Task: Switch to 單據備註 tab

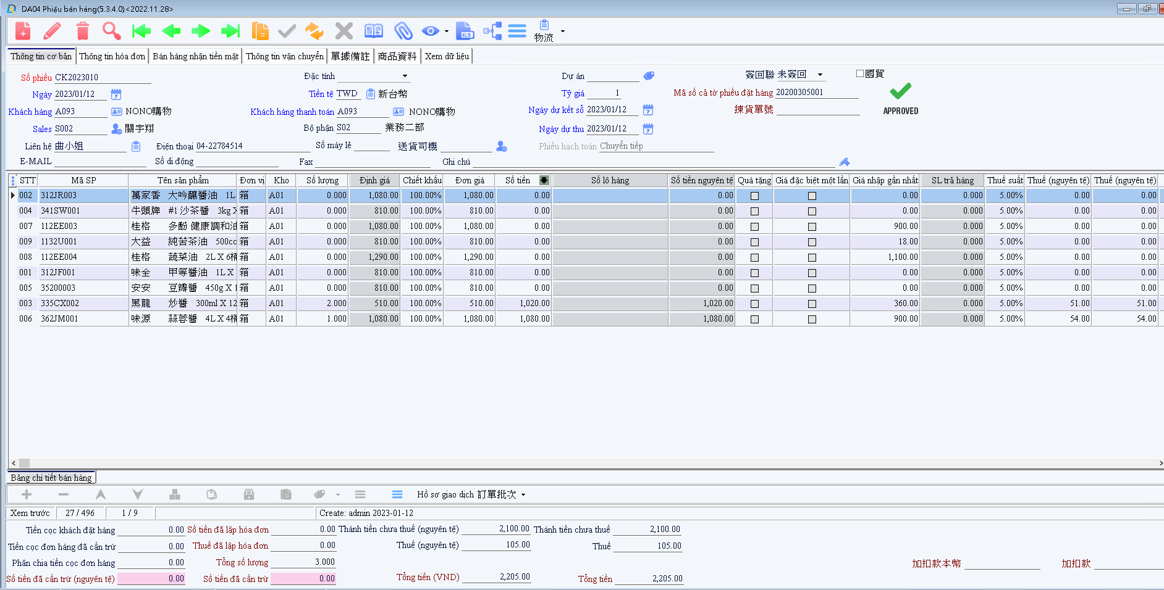Action: (350, 56)
